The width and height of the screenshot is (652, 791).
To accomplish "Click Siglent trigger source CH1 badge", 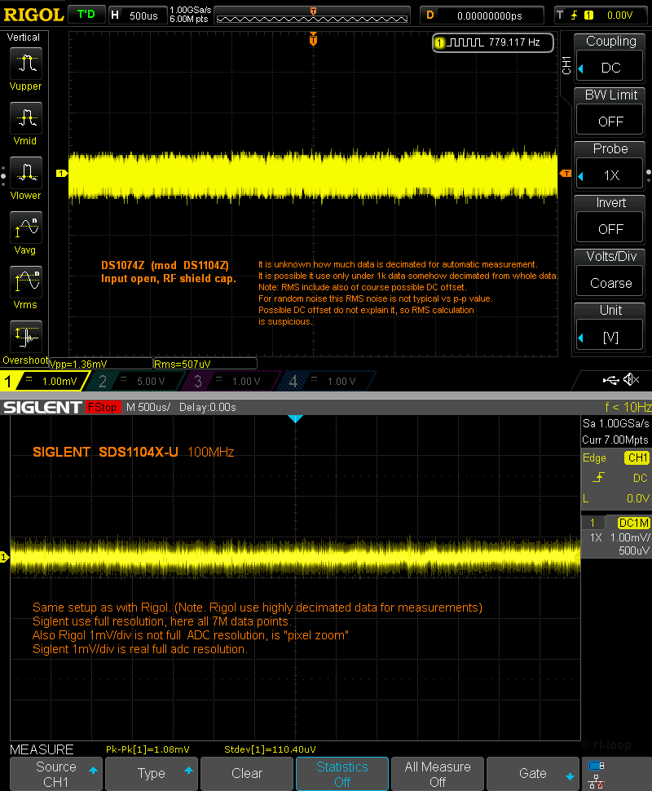I will pos(637,458).
